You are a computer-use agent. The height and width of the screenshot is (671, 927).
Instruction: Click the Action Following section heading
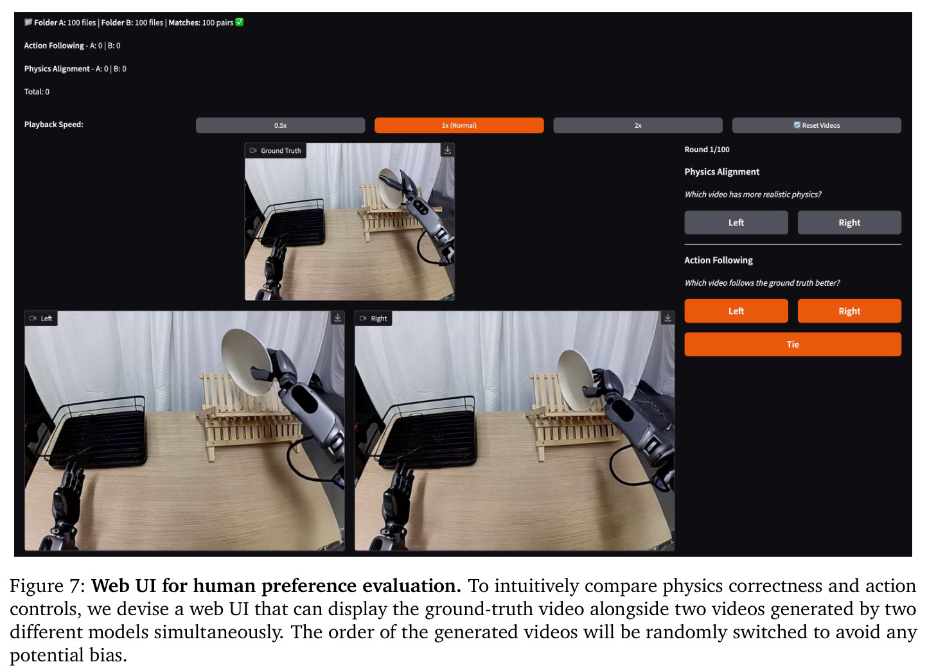(718, 261)
